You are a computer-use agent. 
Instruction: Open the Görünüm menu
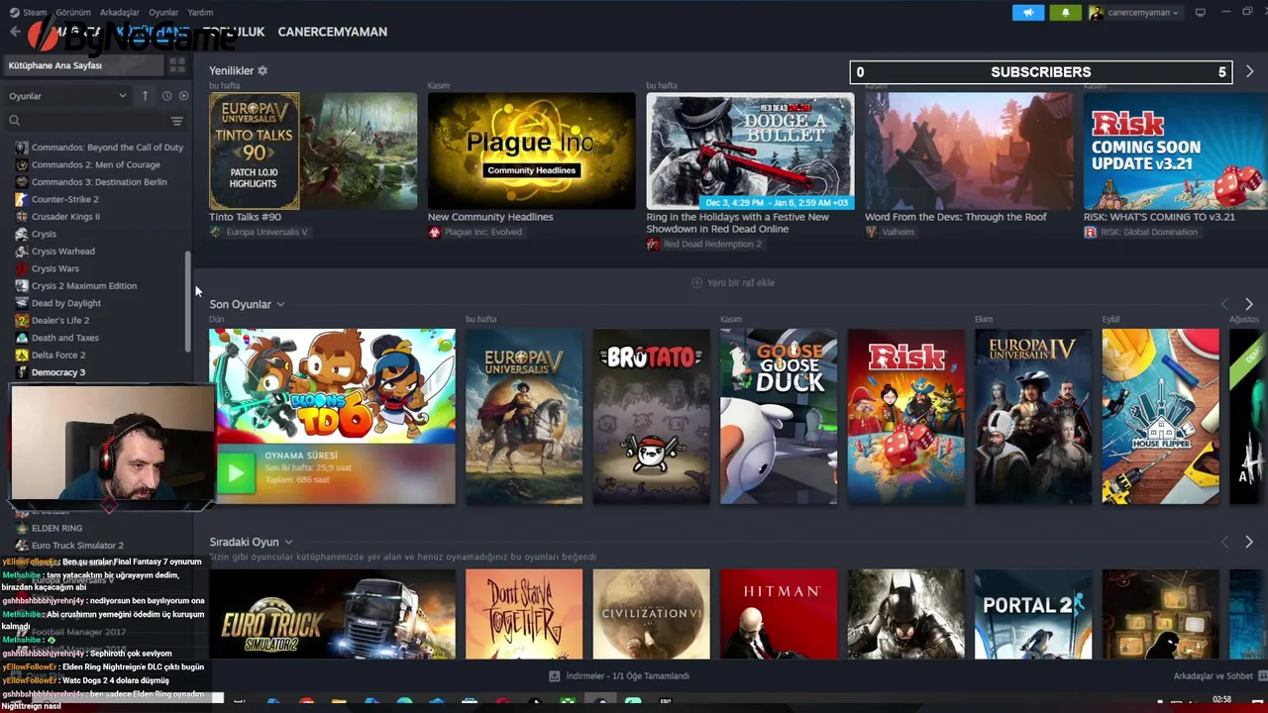click(x=73, y=13)
